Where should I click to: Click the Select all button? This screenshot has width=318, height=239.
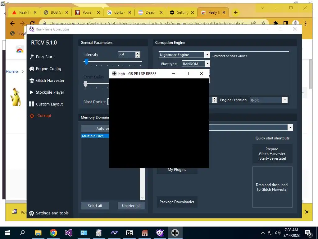[x=95, y=206]
